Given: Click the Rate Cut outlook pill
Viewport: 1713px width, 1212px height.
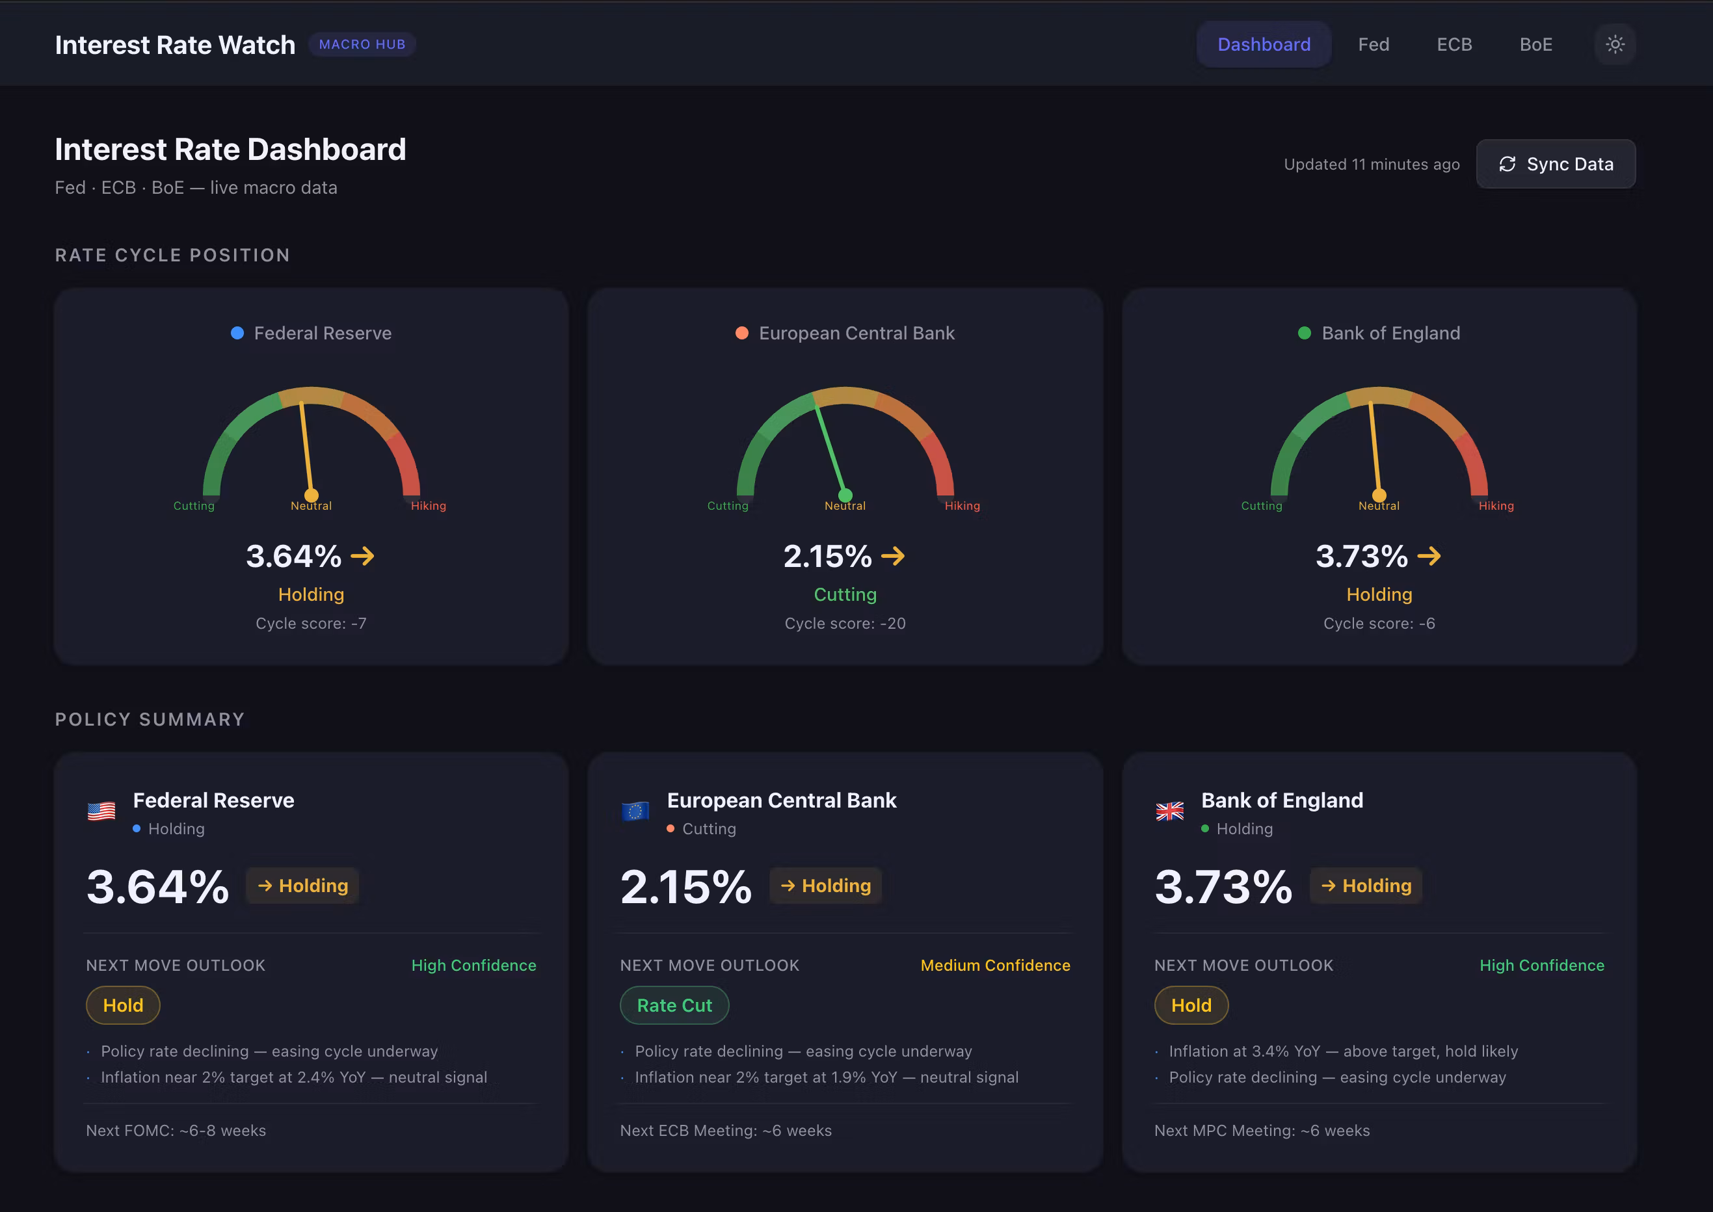Looking at the screenshot, I should pyautogui.click(x=674, y=1005).
